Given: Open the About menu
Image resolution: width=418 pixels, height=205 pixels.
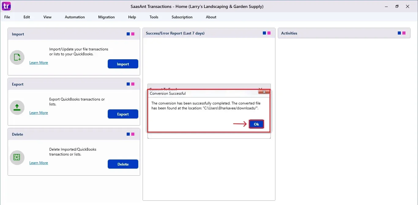Looking at the screenshot, I should (211, 17).
